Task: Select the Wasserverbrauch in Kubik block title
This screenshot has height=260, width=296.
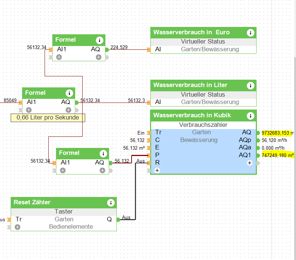Action: click(x=192, y=115)
